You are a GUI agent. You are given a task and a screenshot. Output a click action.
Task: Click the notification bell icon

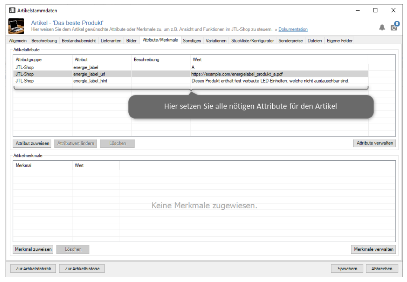pyautogui.click(x=382, y=27)
